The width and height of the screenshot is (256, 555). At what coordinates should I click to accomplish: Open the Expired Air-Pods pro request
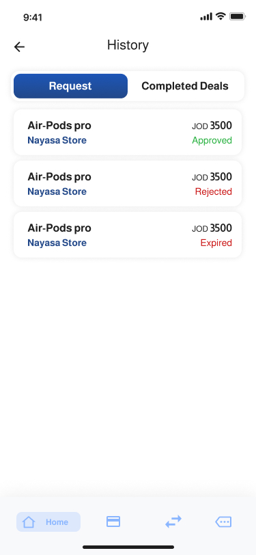coord(128,234)
